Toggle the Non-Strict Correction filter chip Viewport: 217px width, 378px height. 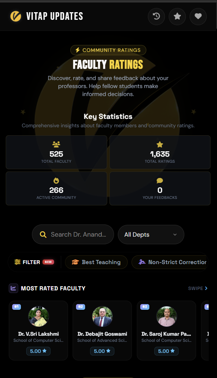170,262
